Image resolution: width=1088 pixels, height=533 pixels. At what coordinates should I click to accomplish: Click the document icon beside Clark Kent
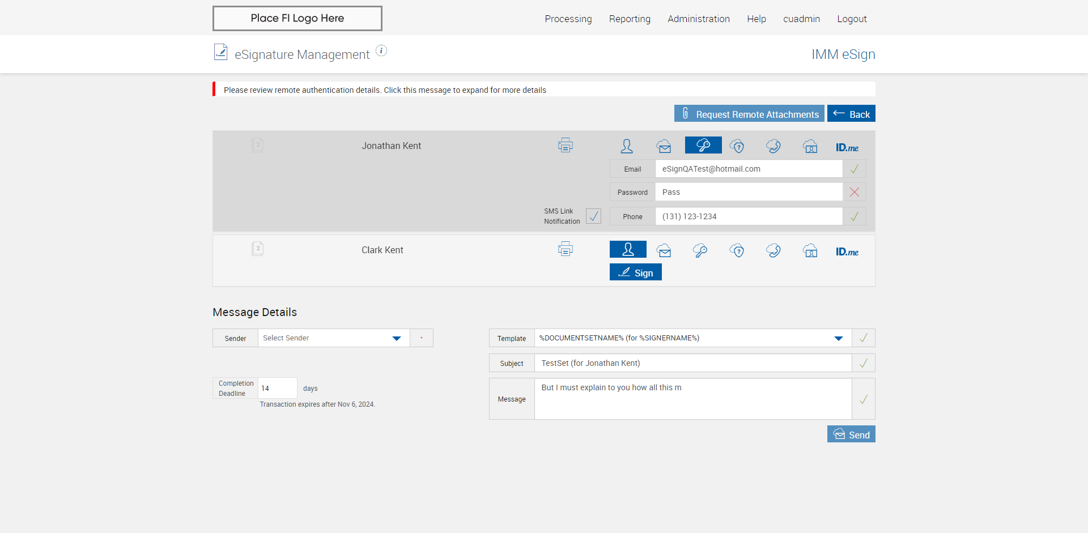pyautogui.click(x=258, y=249)
